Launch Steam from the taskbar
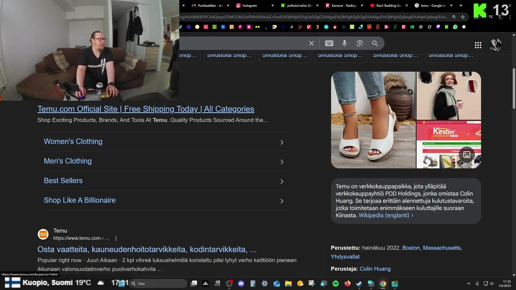The height and width of the screenshot is (290, 516). [359, 284]
